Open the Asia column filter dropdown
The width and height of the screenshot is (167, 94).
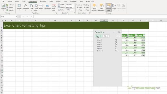[136, 35]
